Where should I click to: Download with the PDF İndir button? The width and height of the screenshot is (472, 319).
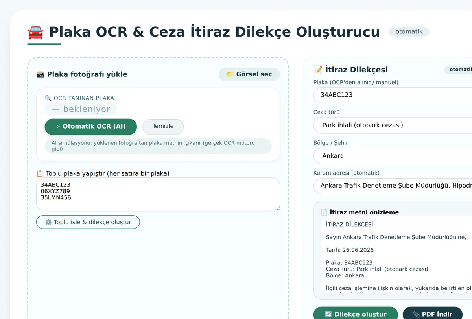(432, 314)
